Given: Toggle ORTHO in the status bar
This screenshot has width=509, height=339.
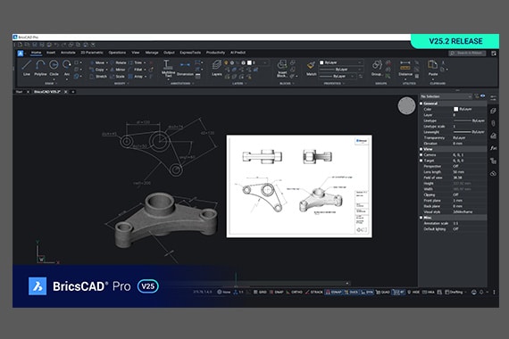Looking at the screenshot, I should (x=294, y=292).
